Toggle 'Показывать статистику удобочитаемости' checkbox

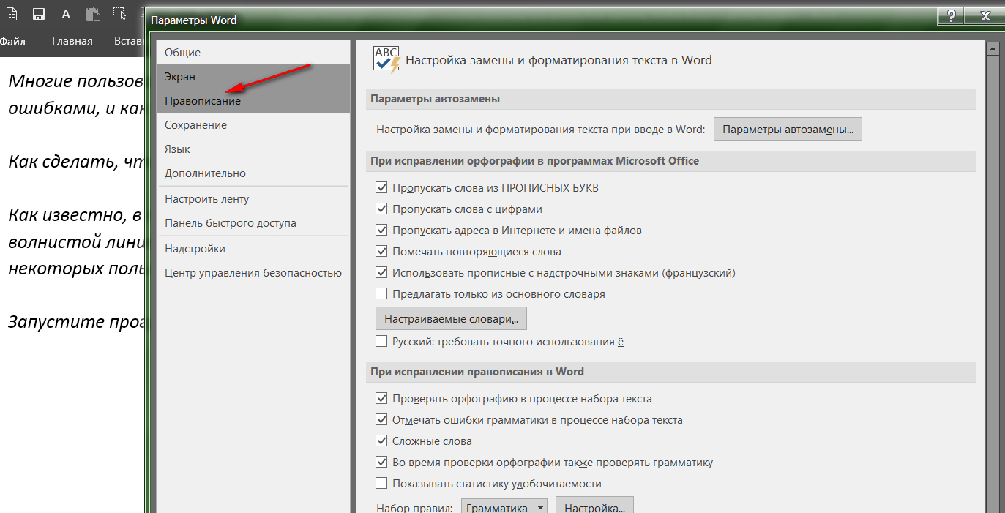point(381,484)
